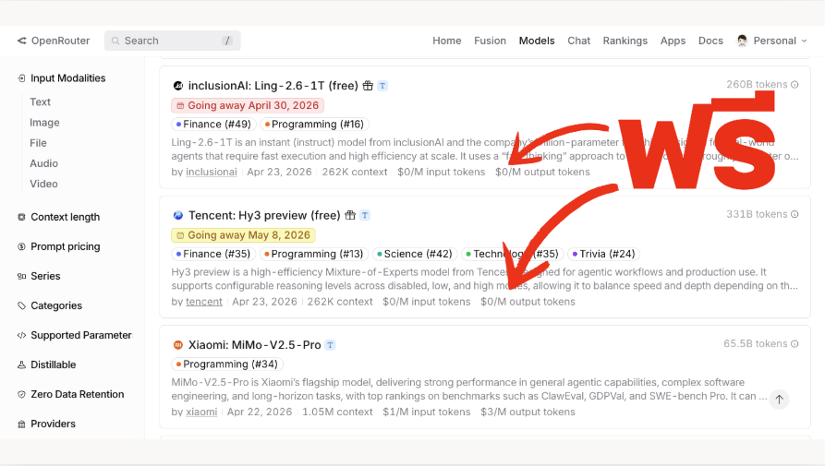Click the Programming (#16) category tag
The width and height of the screenshot is (825, 466).
click(x=314, y=125)
